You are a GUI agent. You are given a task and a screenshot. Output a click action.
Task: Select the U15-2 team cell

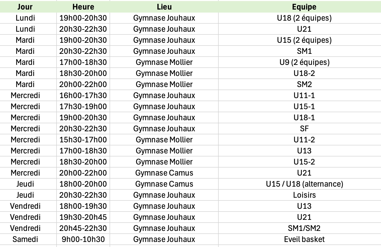click(x=304, y=162)
